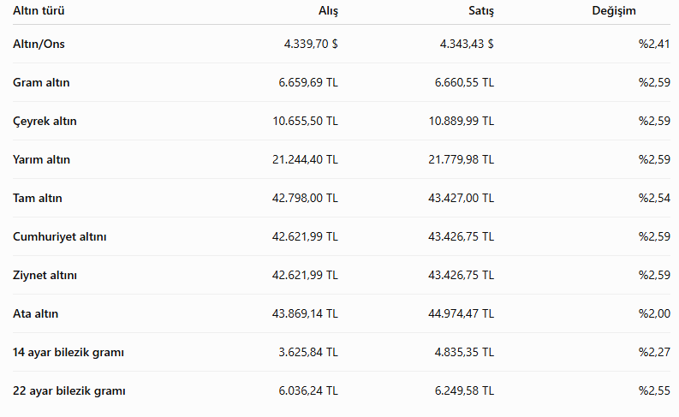679x417 pixels.
Task: Open the 14 ayar bilezik gramı label
Action: [68, 352]
